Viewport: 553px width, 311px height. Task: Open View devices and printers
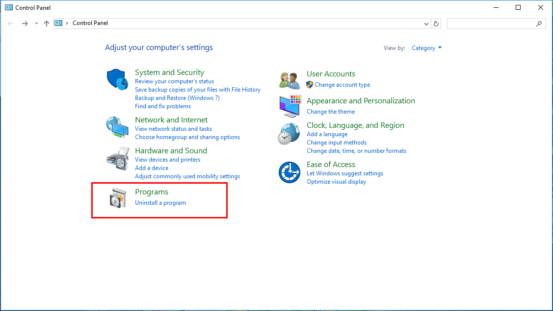pyautogui.click(x=167, y=160)
